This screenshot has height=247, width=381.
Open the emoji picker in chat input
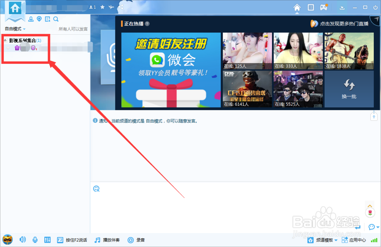(96, 189)
